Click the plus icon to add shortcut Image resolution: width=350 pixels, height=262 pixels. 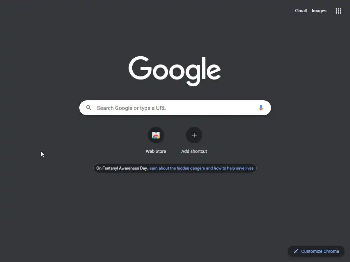[x=194, y=135]
